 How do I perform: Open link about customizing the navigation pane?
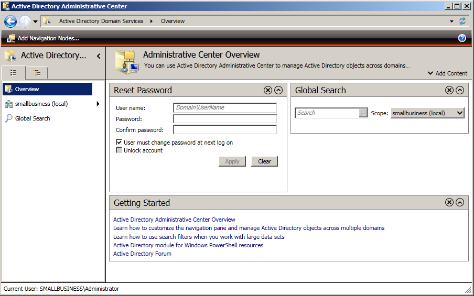point(249,228)
